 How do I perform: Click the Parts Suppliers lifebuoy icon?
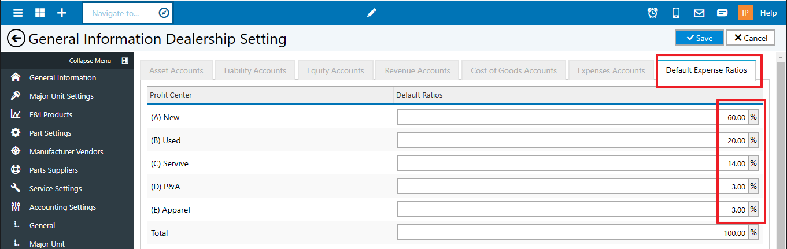16,170
